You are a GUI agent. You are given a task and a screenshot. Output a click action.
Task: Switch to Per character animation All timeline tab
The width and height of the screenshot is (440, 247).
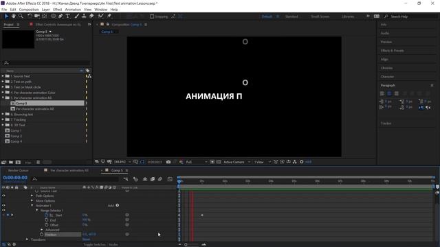[69, 170]
